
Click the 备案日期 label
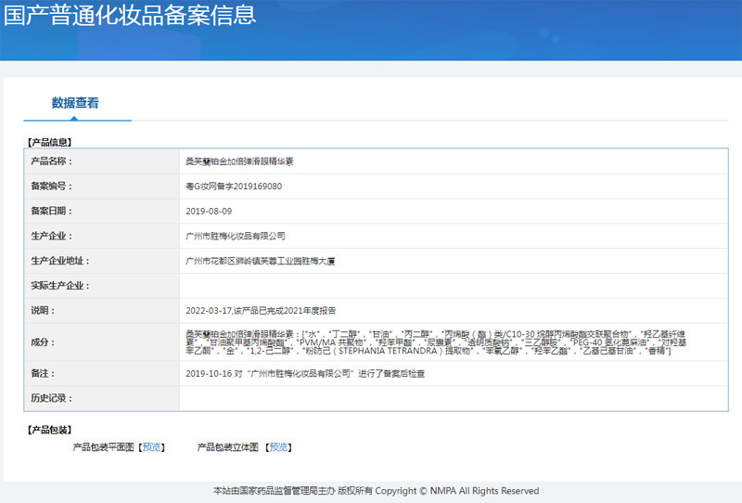[x=51, y=211]
